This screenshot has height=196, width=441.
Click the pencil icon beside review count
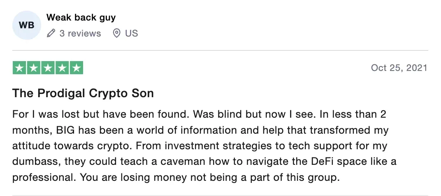point(51,34)
